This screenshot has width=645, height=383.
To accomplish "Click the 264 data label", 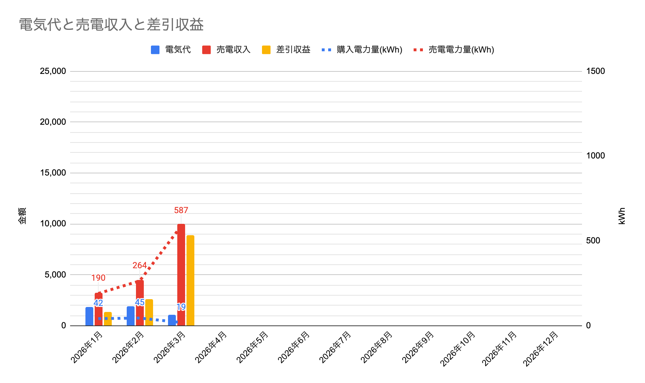I will pyautogui.click(x=140, y=265).
